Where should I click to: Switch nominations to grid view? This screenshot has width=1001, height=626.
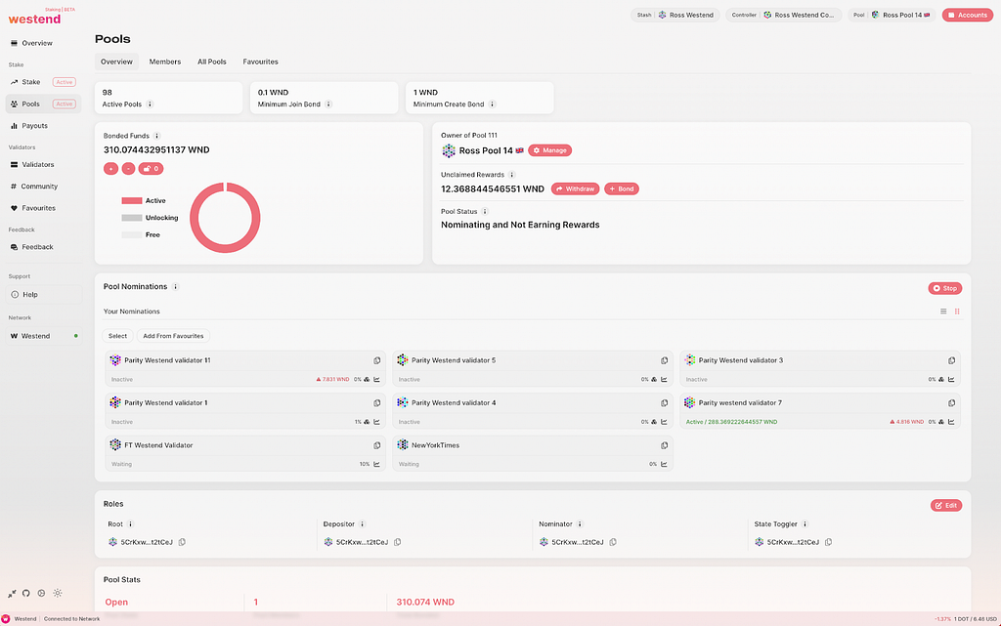click(x=957, y=312)
